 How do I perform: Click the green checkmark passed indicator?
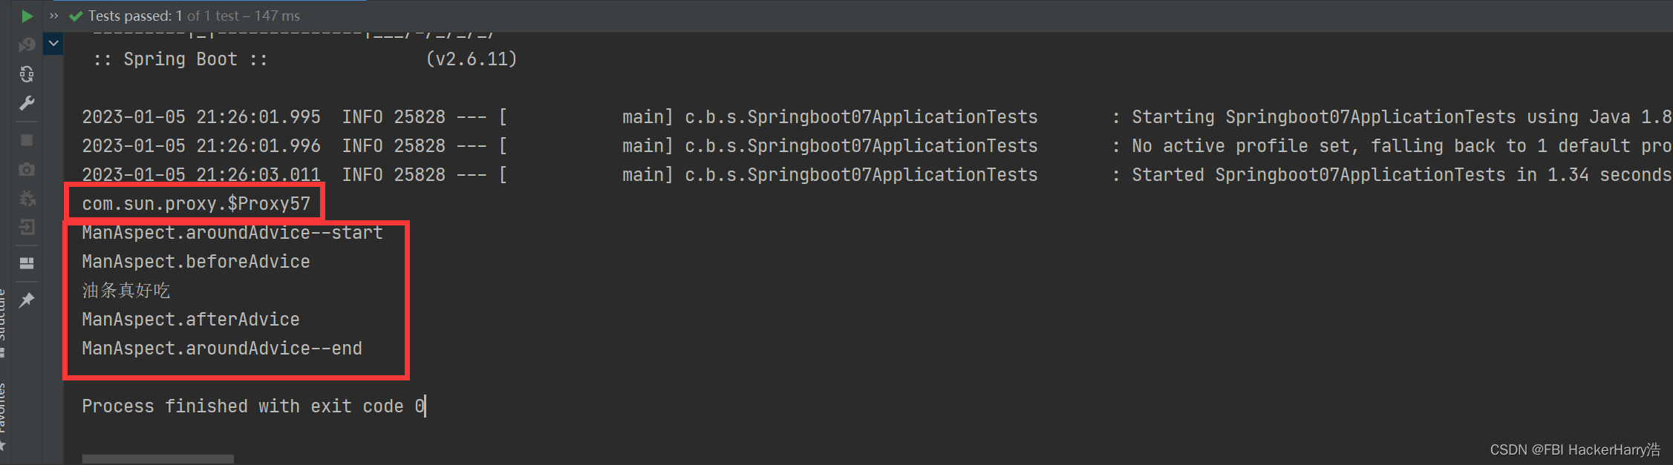click(76, 16)
